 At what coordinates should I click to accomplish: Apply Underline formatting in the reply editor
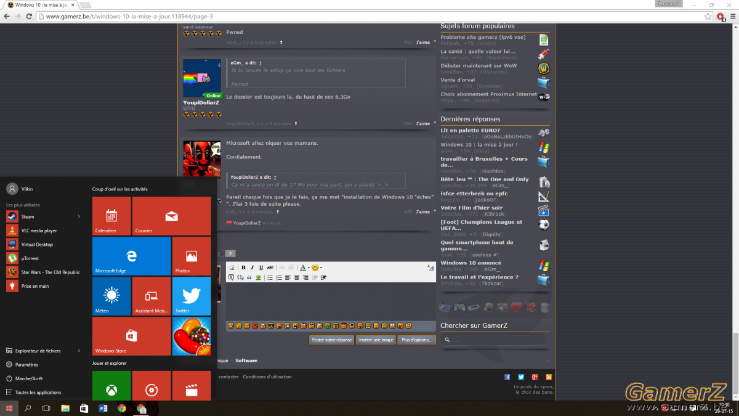(261, 267)
